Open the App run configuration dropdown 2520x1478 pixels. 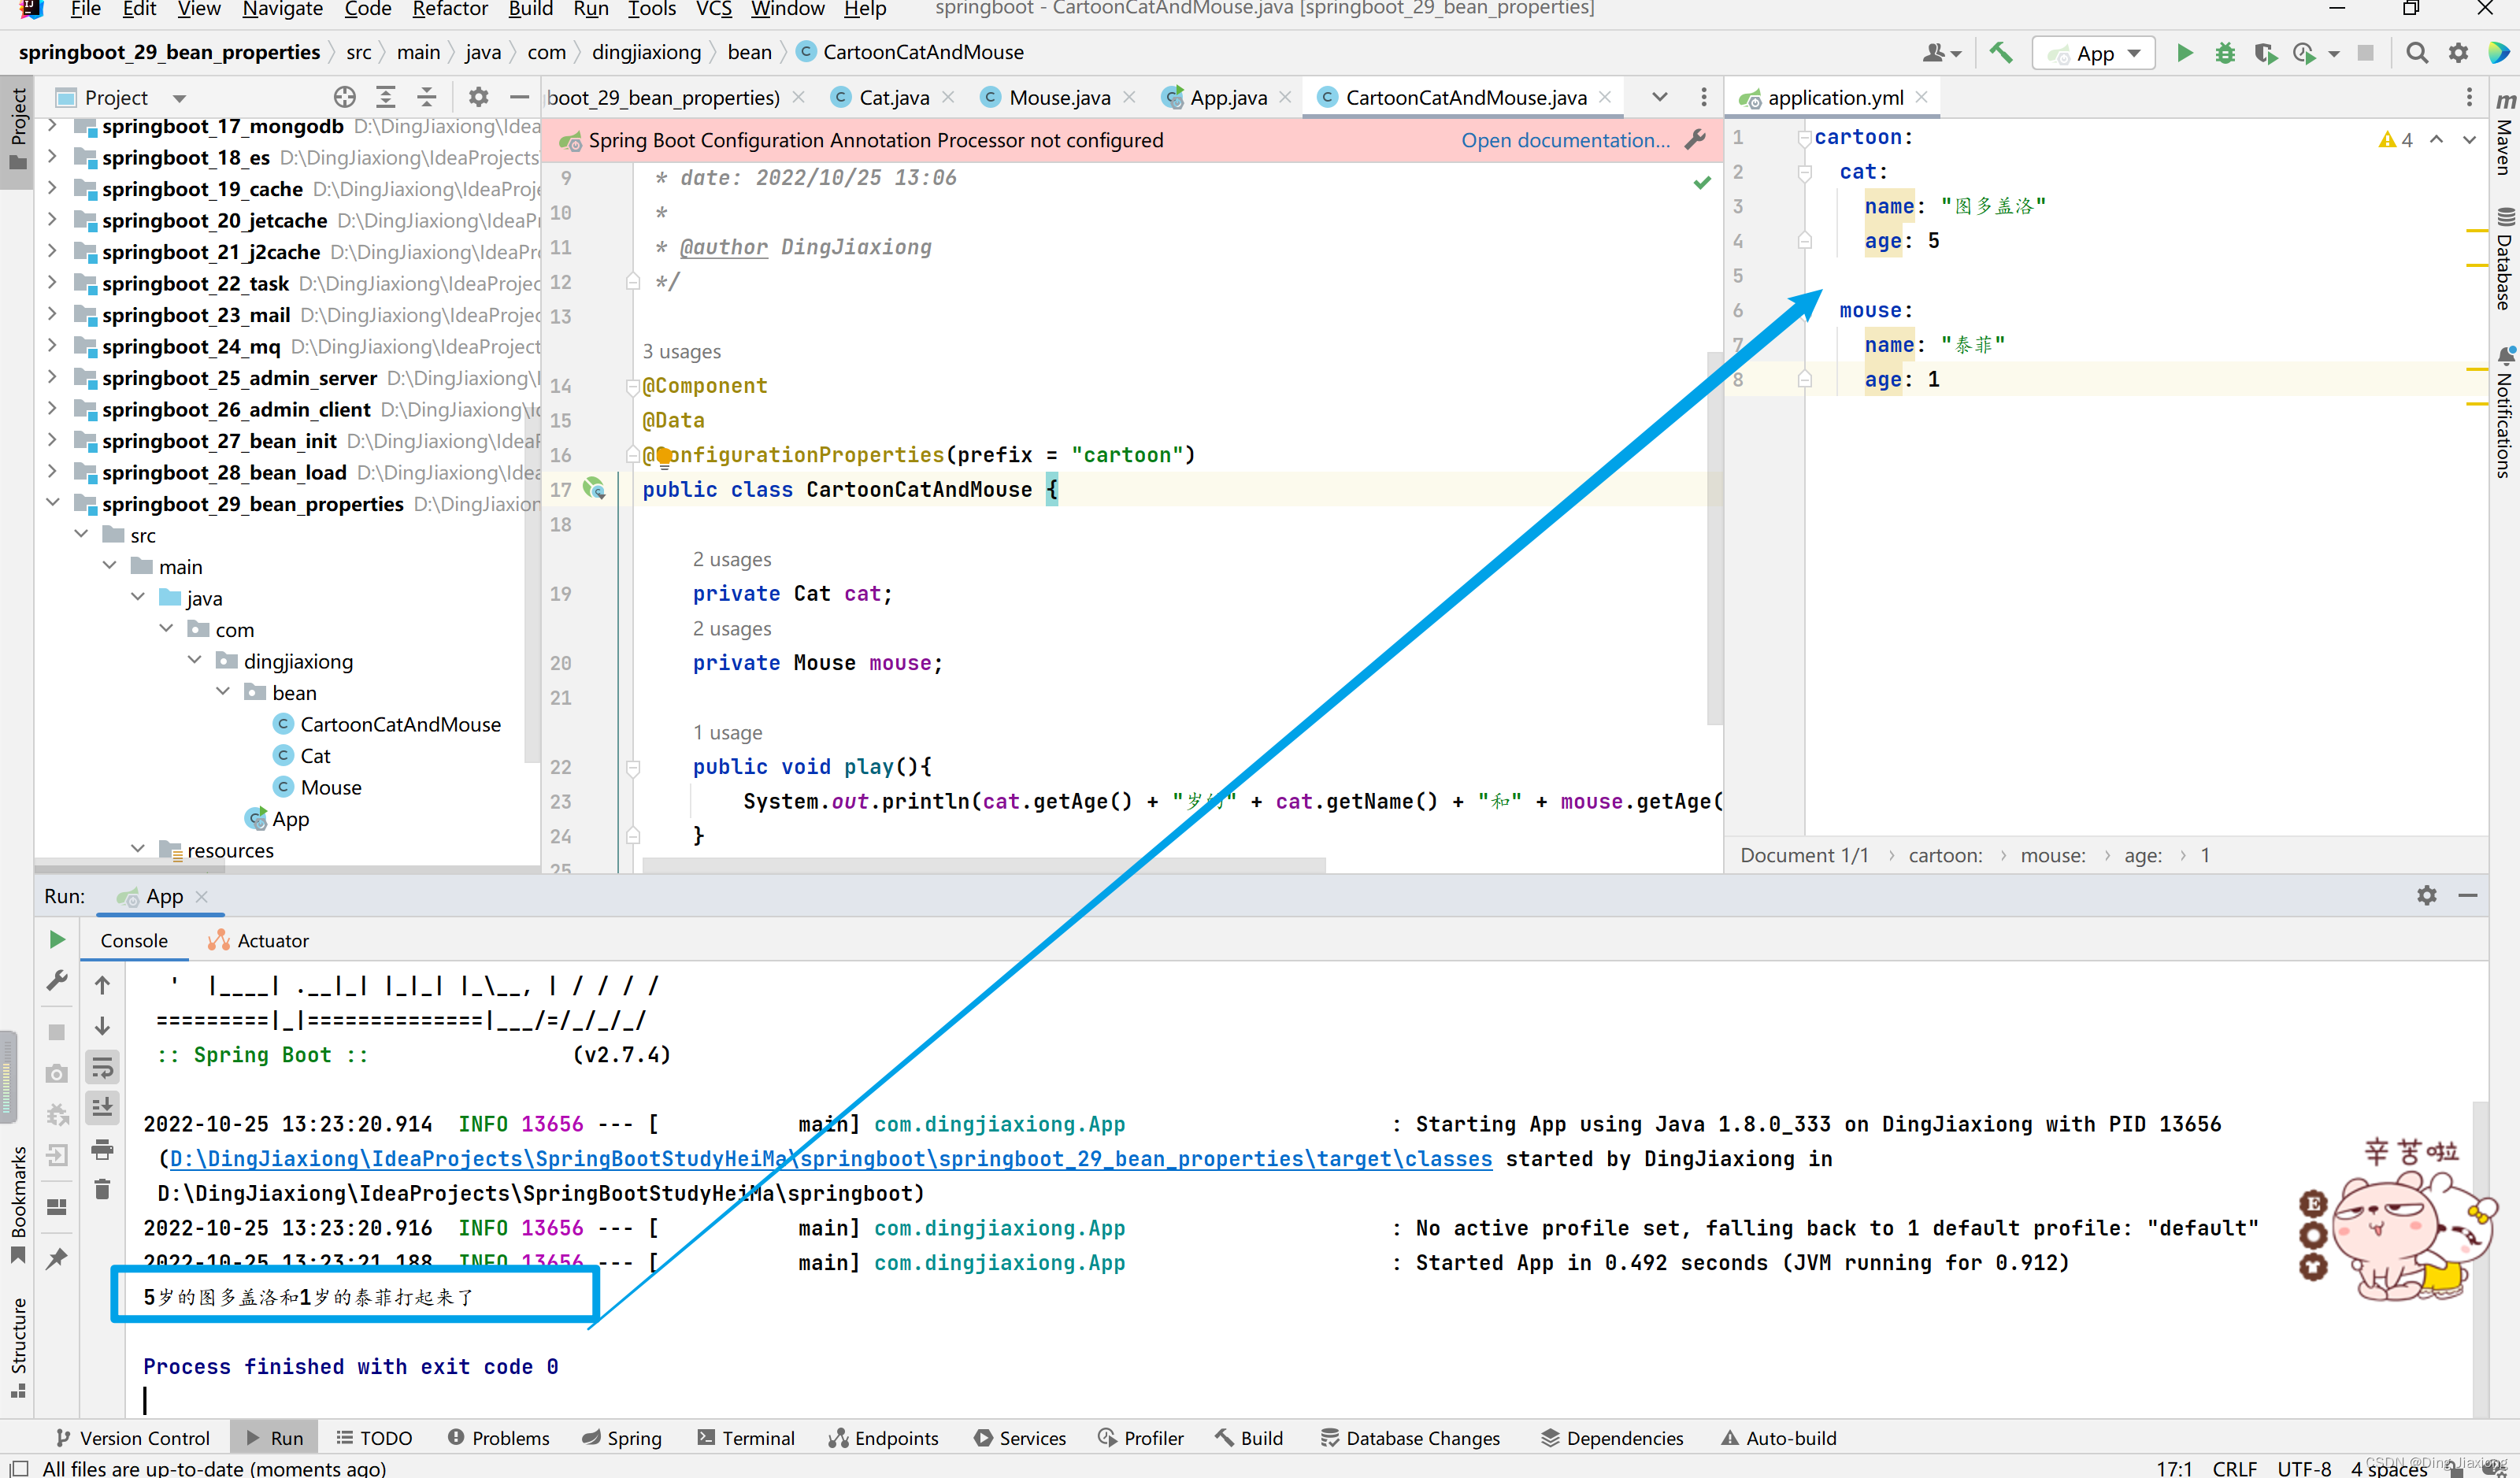(x=2094, y=53)
